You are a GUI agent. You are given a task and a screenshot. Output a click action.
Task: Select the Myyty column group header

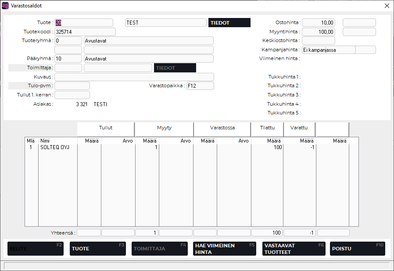pyautogui.click(x=164, y=128)
